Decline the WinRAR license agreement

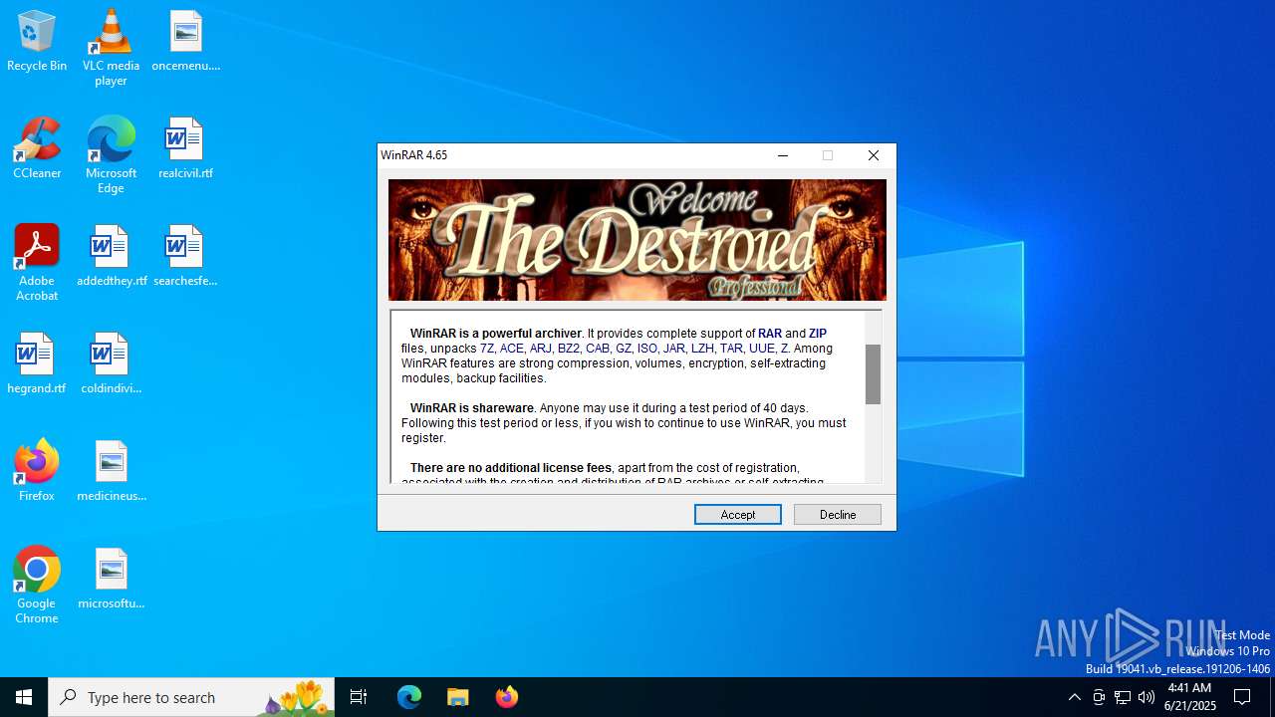[x=837, y=514]
